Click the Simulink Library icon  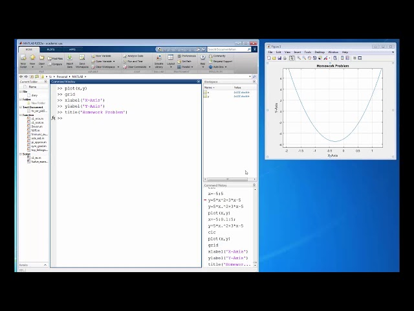coord(159,57)
